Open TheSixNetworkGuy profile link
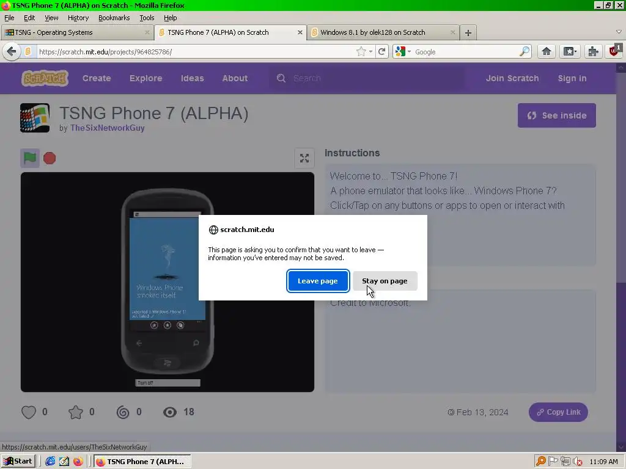The height and width of the screenshot is (469, 626). tap(108, 128)
